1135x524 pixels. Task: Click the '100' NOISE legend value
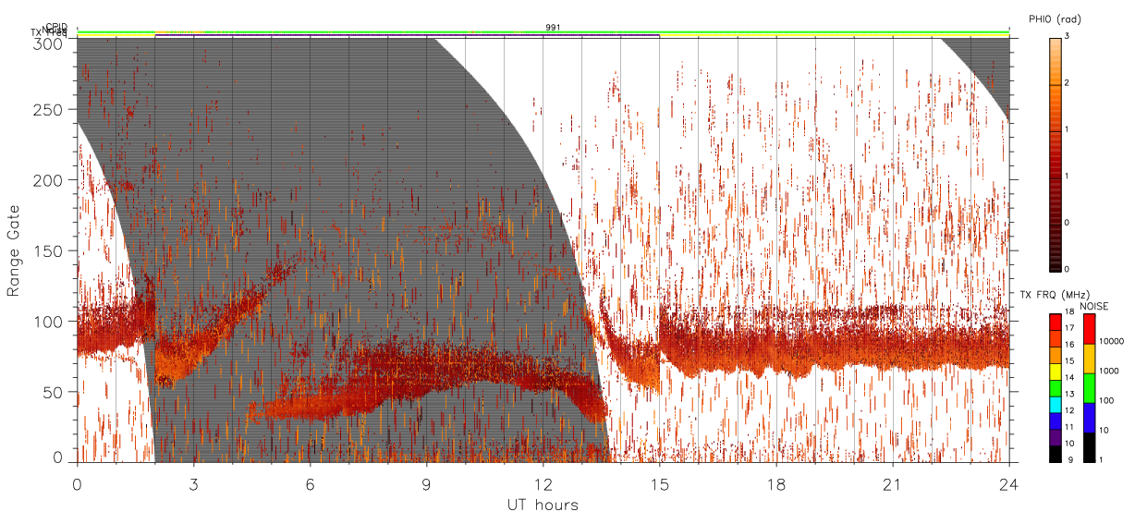(x=1106, y=400)
